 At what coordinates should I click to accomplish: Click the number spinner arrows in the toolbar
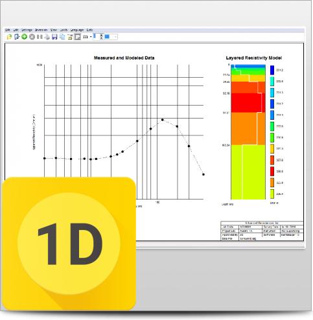coord(101,37)
